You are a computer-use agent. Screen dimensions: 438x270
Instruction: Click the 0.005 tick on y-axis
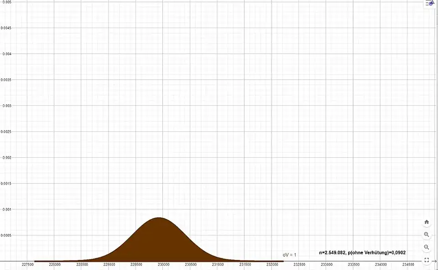tap(6, 2)
